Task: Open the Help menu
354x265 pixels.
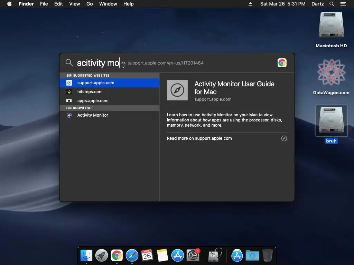Action: 129,4
